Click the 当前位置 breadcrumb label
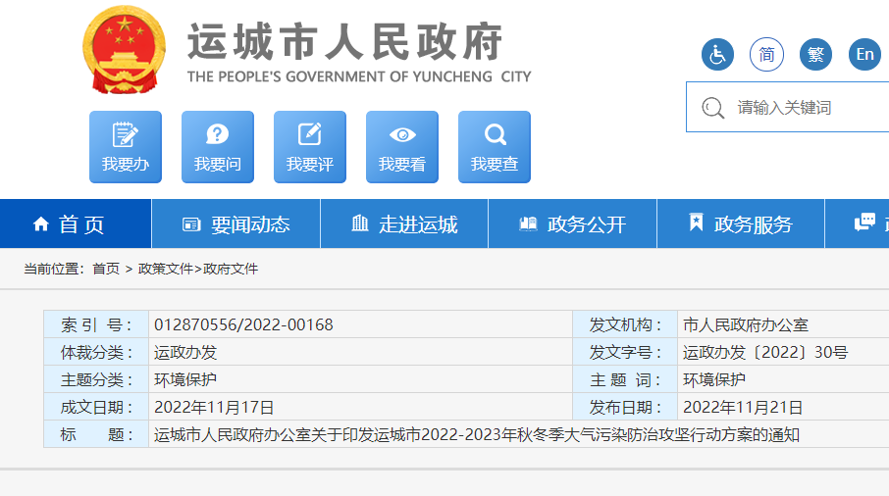 54,269
